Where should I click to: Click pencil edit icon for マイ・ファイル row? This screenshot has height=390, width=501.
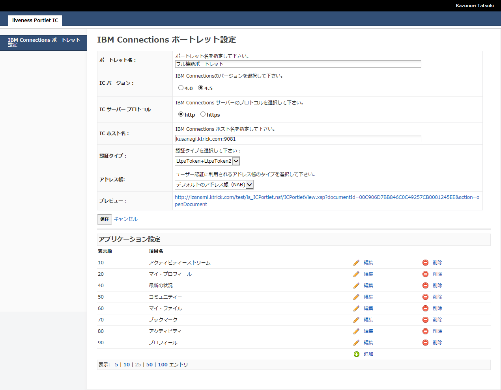(x=356, y=308)
